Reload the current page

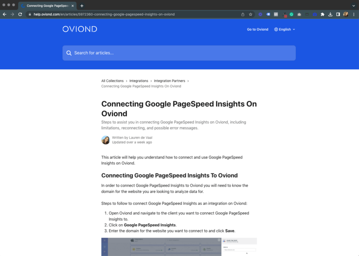coord(20,14)
